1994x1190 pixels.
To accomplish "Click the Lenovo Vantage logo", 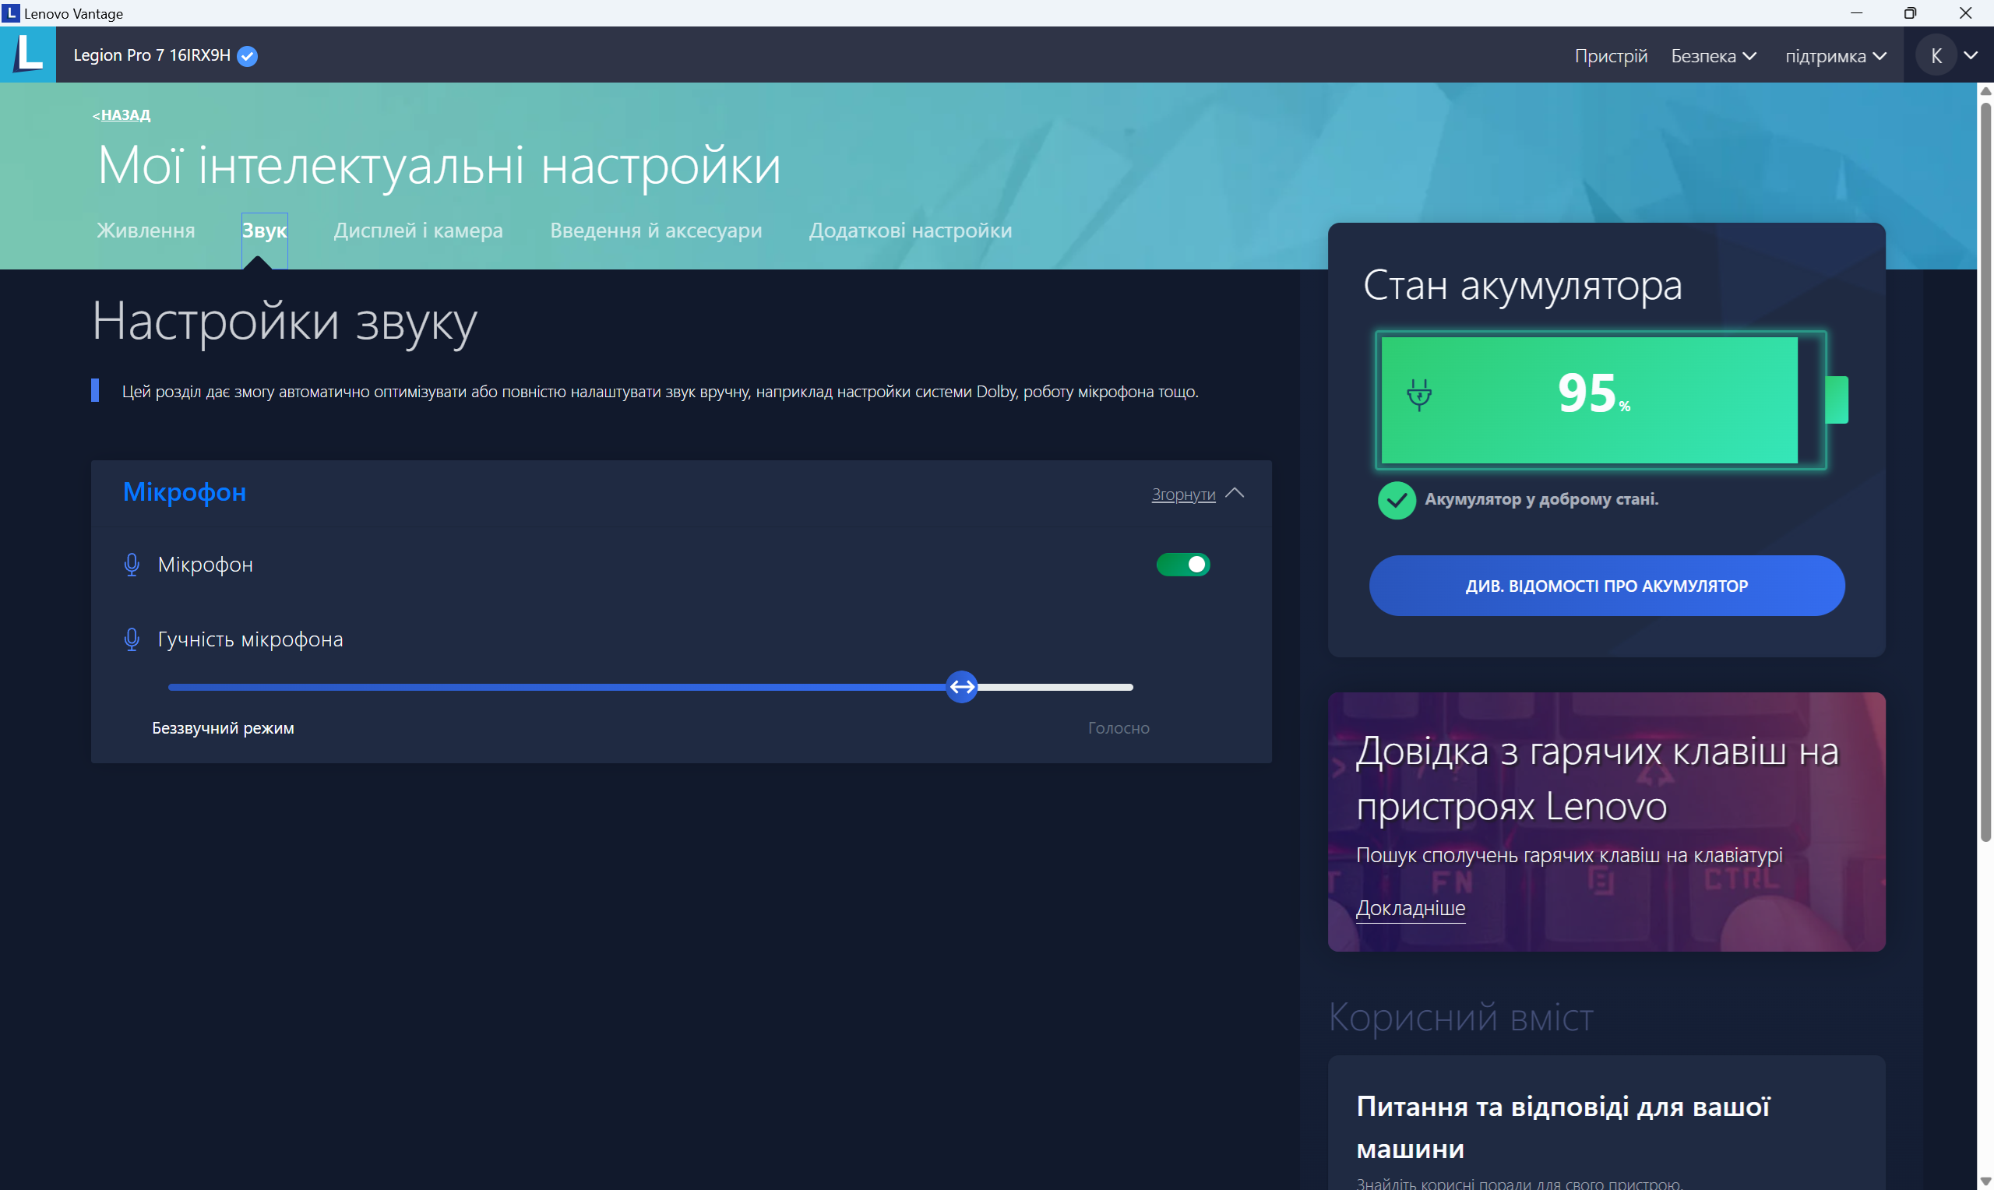I will 27,54.
